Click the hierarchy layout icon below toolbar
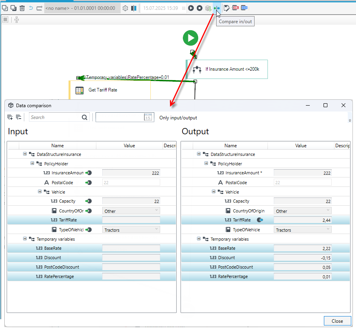356x331 pixels. [x=16, y=20]
